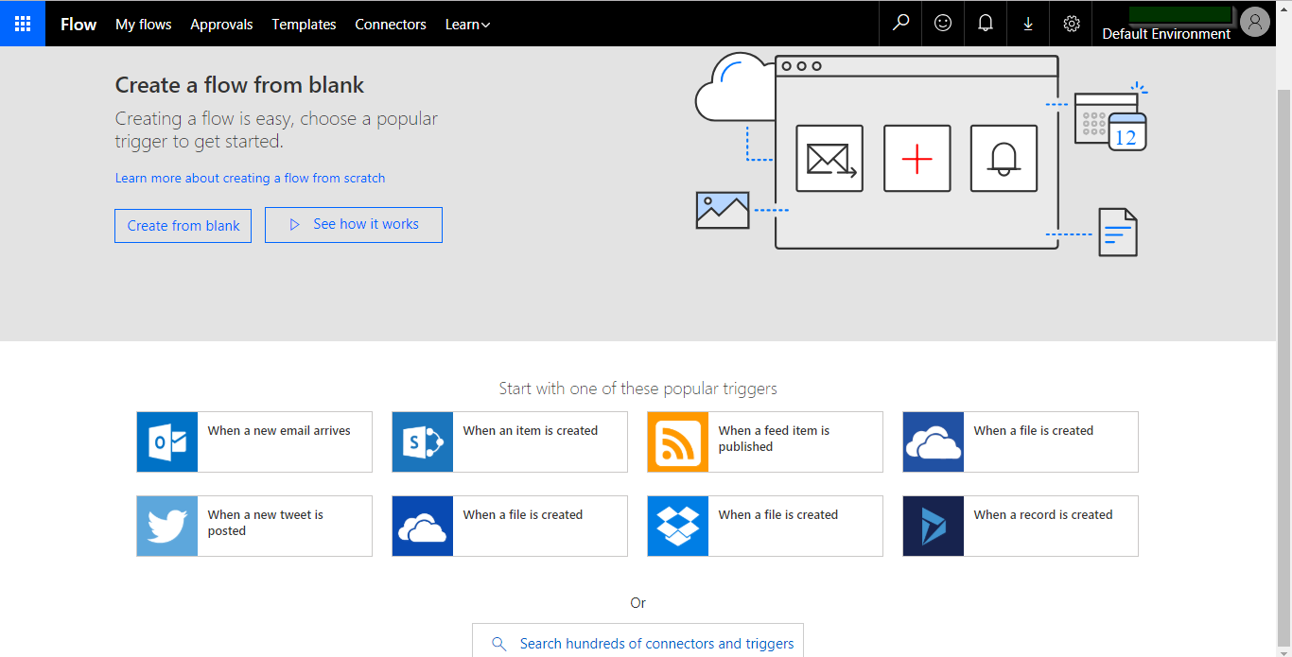Go to the Approvals page
1292x657 pixels.
pyautogui.click(x=221, y=25)
